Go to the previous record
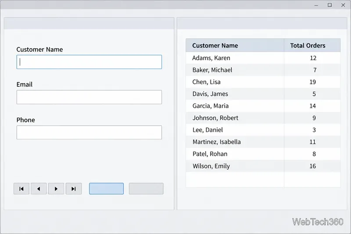The width and height of the screenshot is (351, 234). [39, 189]
